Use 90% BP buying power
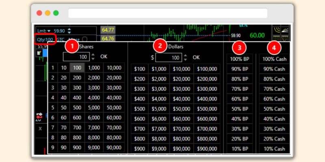 pyautogui.click(x=240, y=69)
